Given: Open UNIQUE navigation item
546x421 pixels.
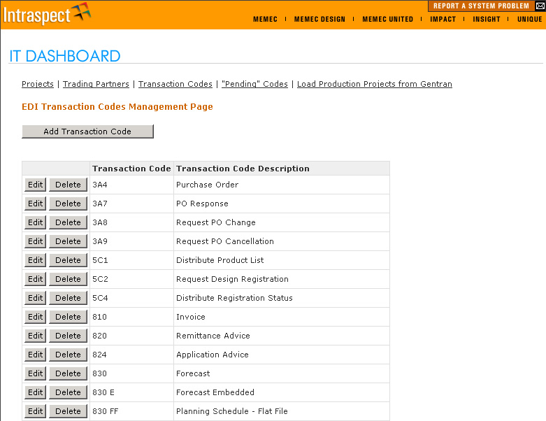Looking at the screenshot, I should click(529, 19).
